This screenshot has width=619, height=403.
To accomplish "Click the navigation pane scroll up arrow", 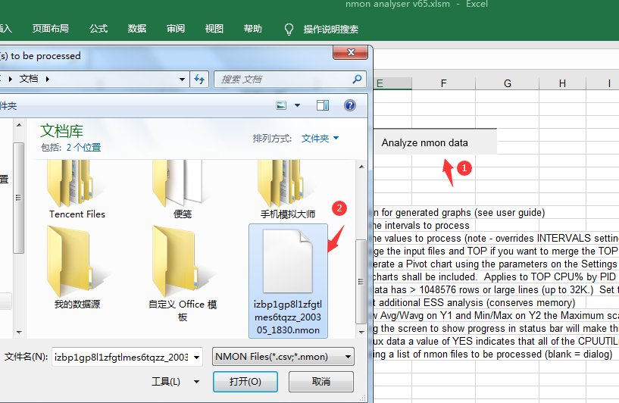I will tap(18, 125).
